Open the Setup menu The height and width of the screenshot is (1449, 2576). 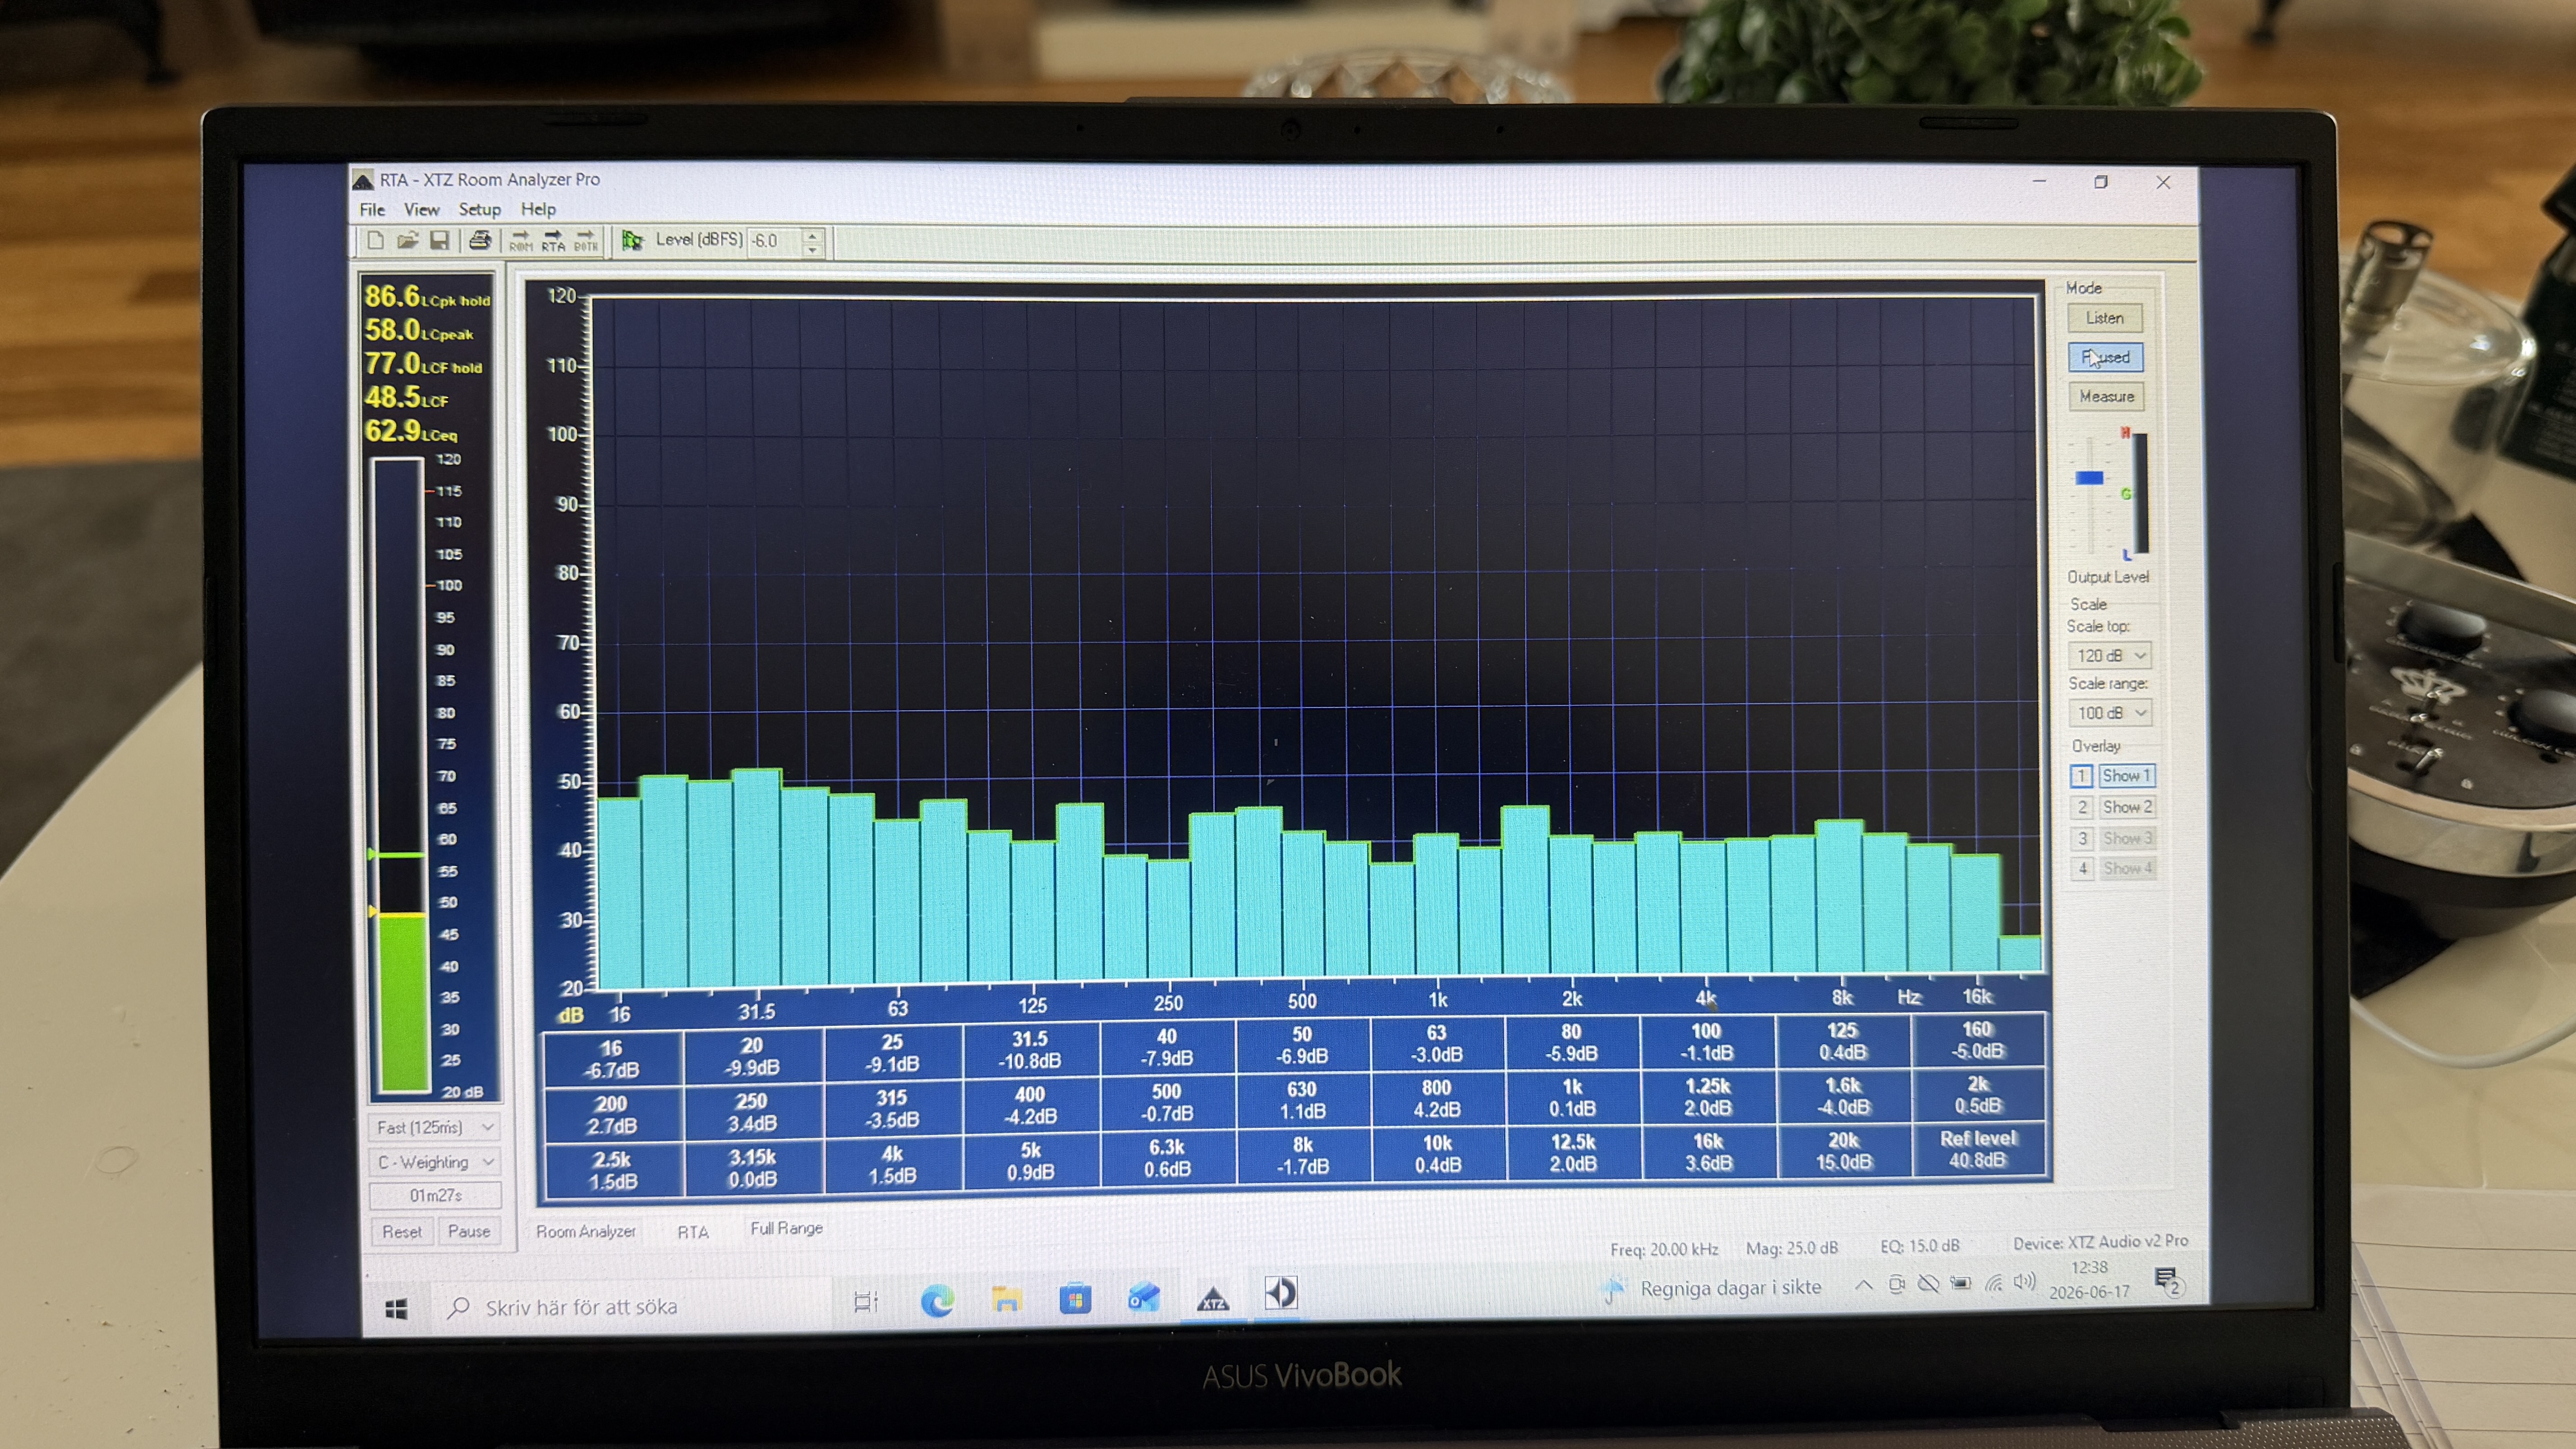click(480, 210)
